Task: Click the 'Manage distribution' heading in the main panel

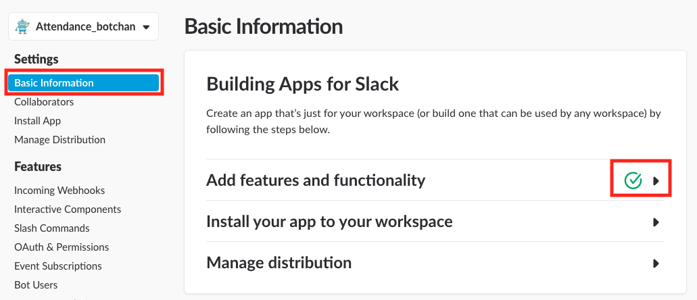Action: (279, 263)
